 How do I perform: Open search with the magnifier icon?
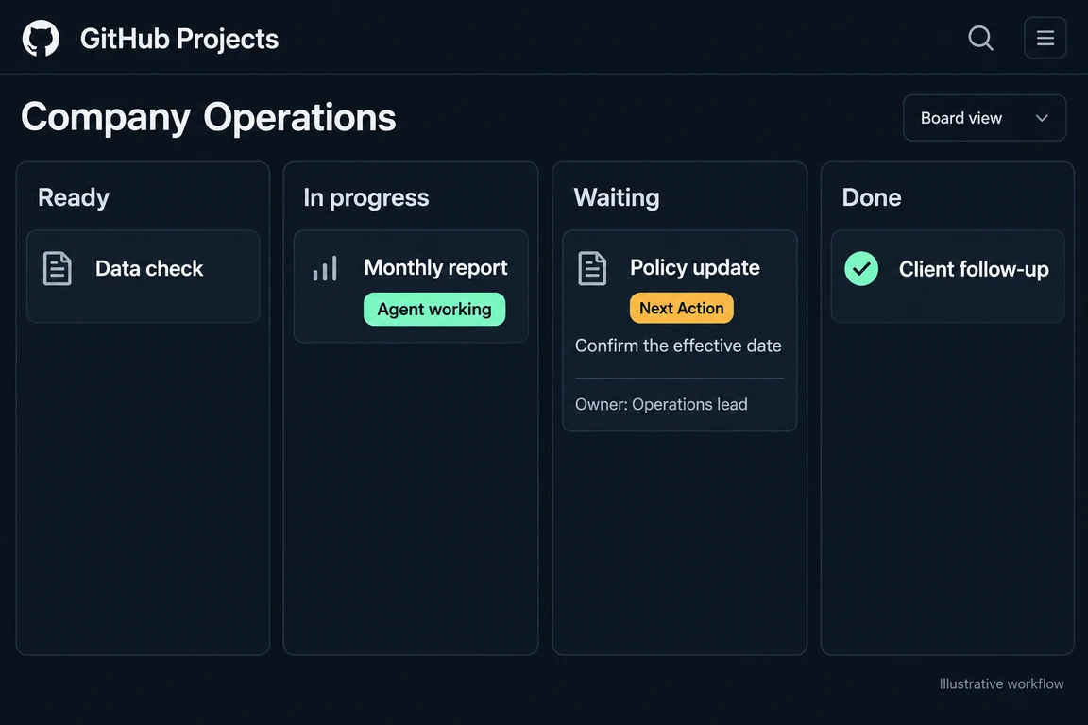[x=980, y=38]
